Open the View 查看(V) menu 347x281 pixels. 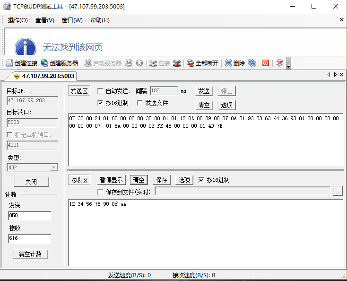[x=45, y=20]
